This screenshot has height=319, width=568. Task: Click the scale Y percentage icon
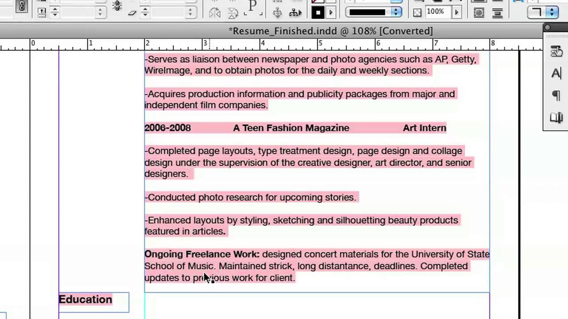[42, 12]
